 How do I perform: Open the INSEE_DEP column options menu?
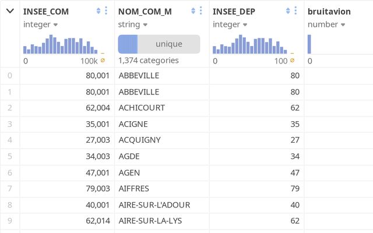295,11
